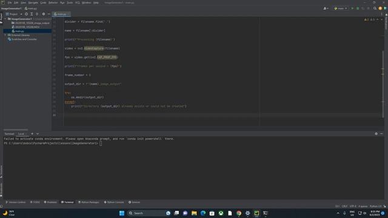Open the Code menu
Image resolution: width=388 pixels, height=218 pixels.
[43, 2]
